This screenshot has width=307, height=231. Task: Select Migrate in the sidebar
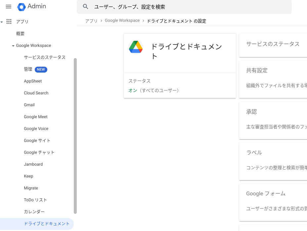[31, 188]
